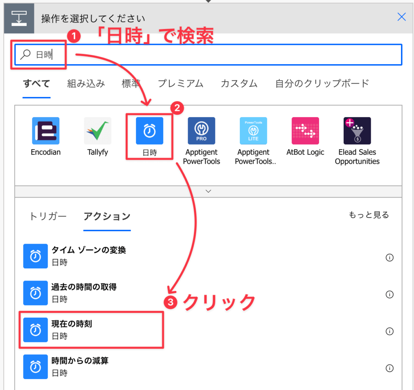Switch to the トリガー tab

(48, 216)
